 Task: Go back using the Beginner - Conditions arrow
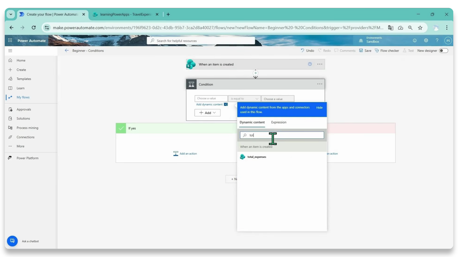point(67,50)
